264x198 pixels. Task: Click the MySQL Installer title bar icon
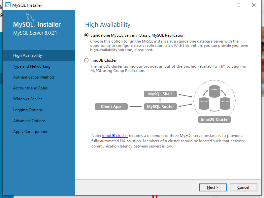click(x=8, y=5)
